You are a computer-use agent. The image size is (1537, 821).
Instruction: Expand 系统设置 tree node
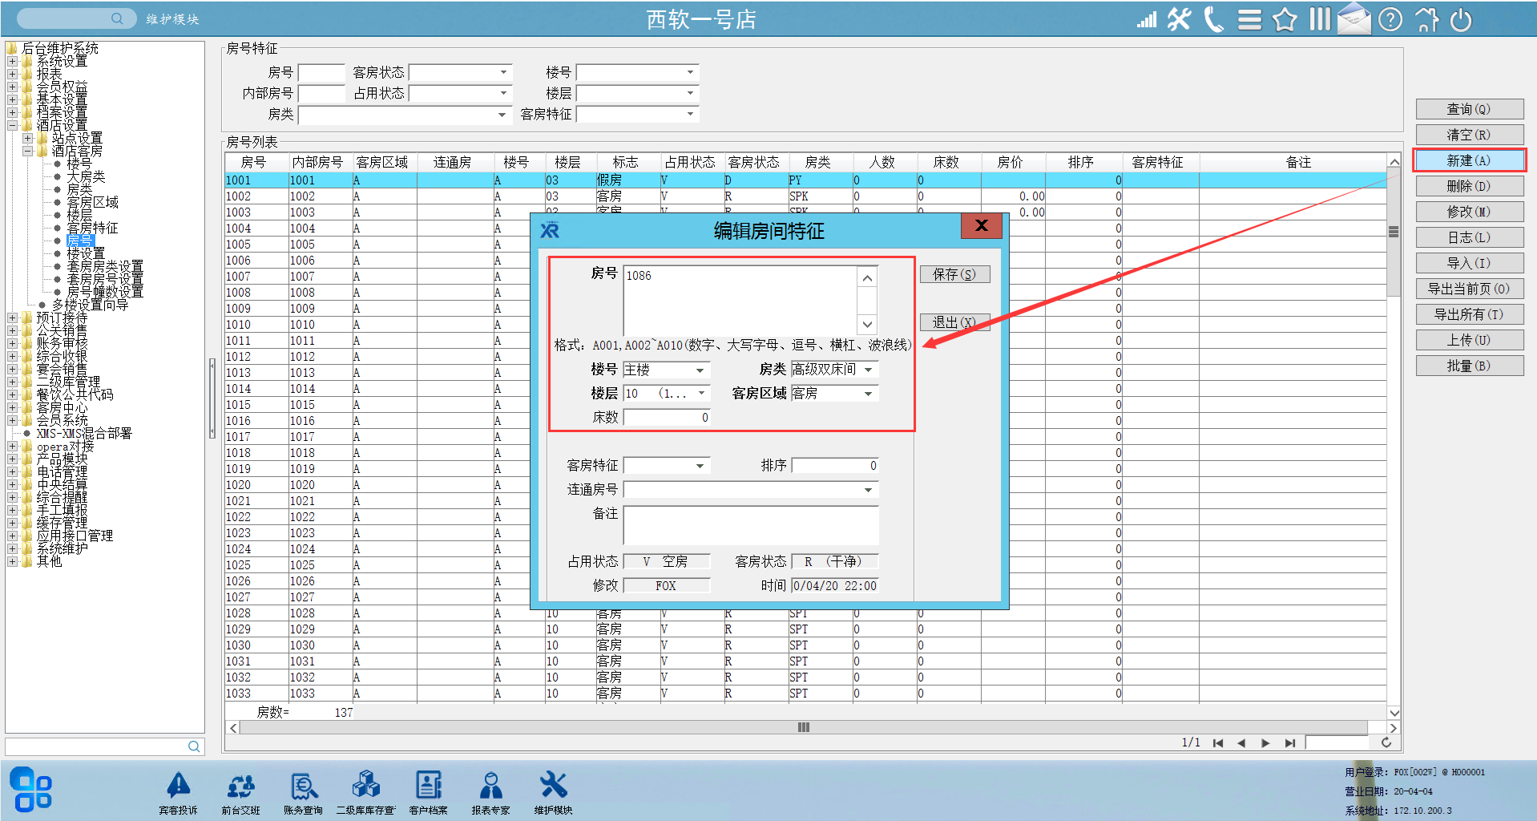(12, 61)
